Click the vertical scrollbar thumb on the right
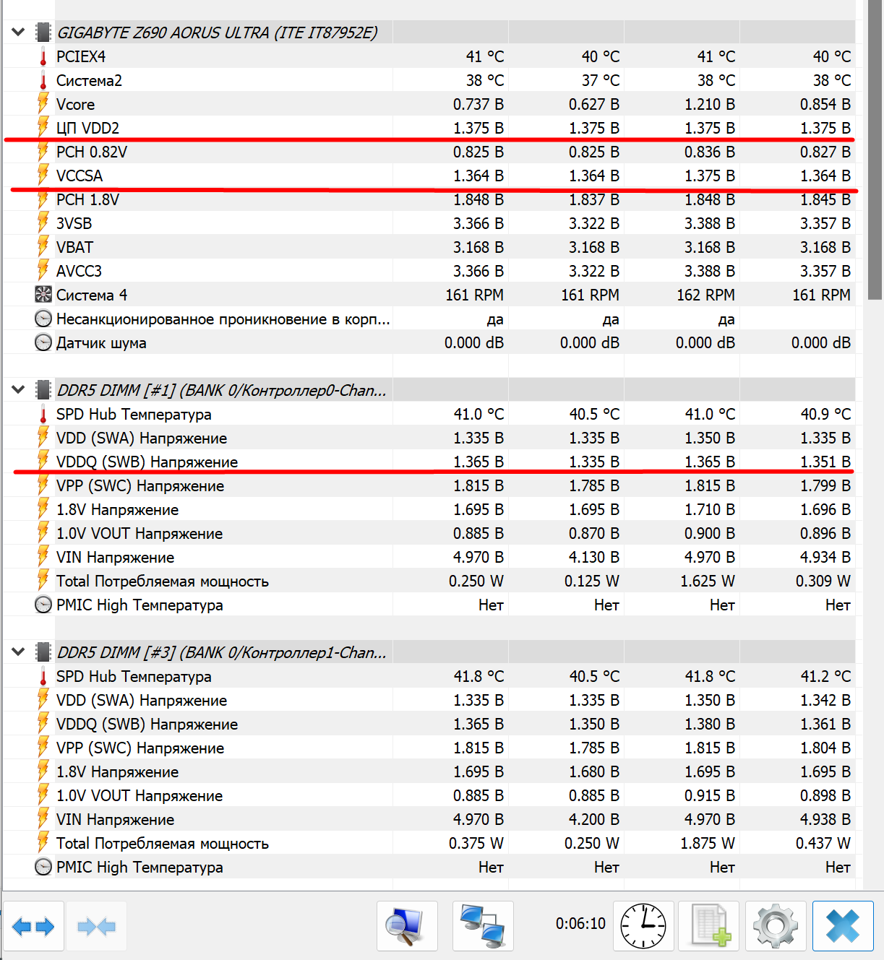 pos(875,150)
